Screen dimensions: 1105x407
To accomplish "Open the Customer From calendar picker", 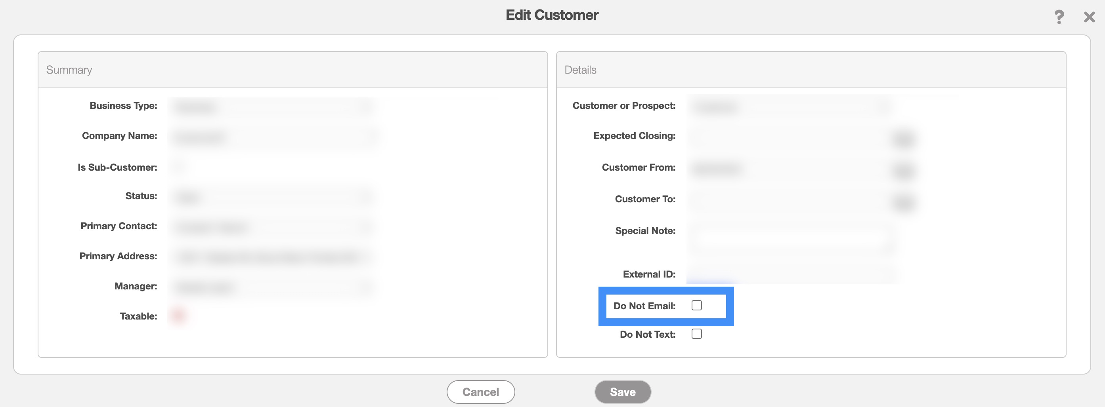I will pyautogui.click(x=903, y=171).
